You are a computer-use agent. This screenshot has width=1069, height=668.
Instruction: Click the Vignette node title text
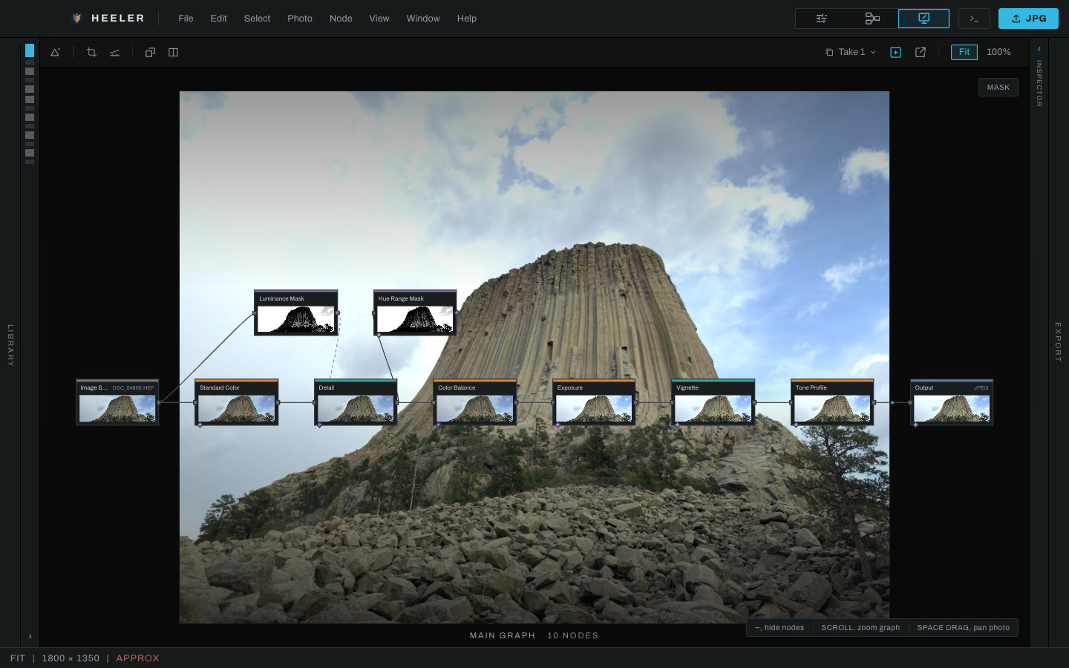click(x=687, y=387)
